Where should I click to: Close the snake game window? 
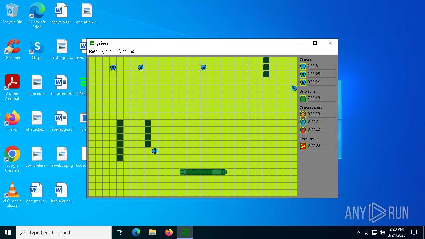pyautogui.click(x=330, y=43)
